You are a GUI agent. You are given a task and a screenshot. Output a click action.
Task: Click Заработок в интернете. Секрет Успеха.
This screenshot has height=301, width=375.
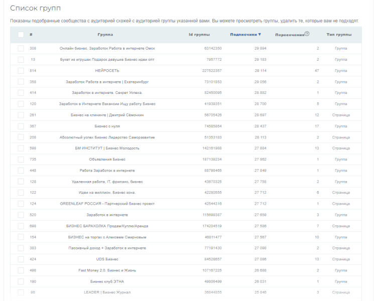click(x=107, y=92)
